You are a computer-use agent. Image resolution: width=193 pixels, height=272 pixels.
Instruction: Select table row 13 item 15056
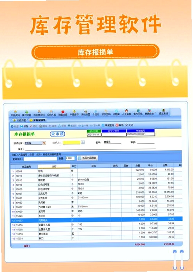click(x=97, y=225)
